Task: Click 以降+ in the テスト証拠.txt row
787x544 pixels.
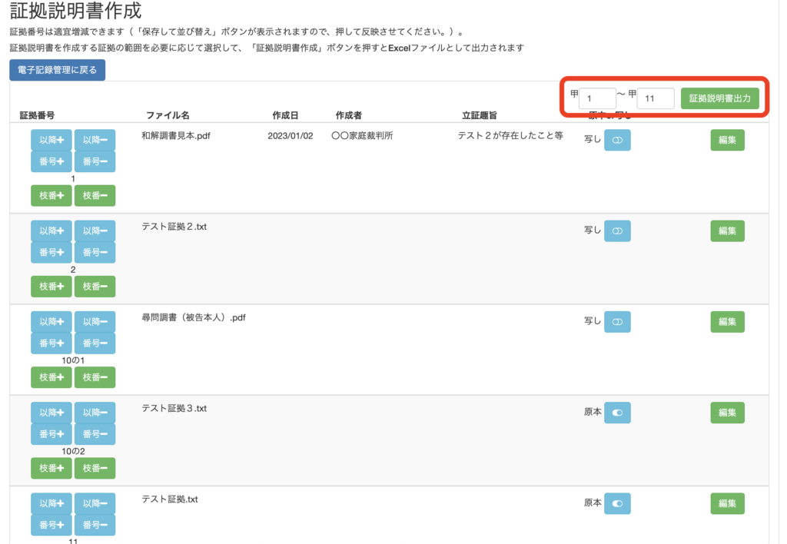Action: click(51, 503)
